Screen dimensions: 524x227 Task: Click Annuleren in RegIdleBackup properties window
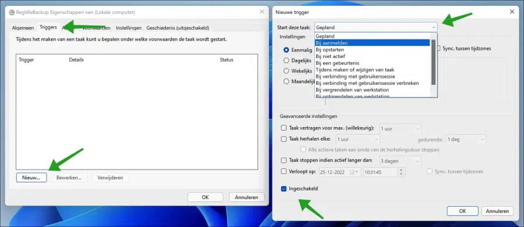[x=246, y=197]
